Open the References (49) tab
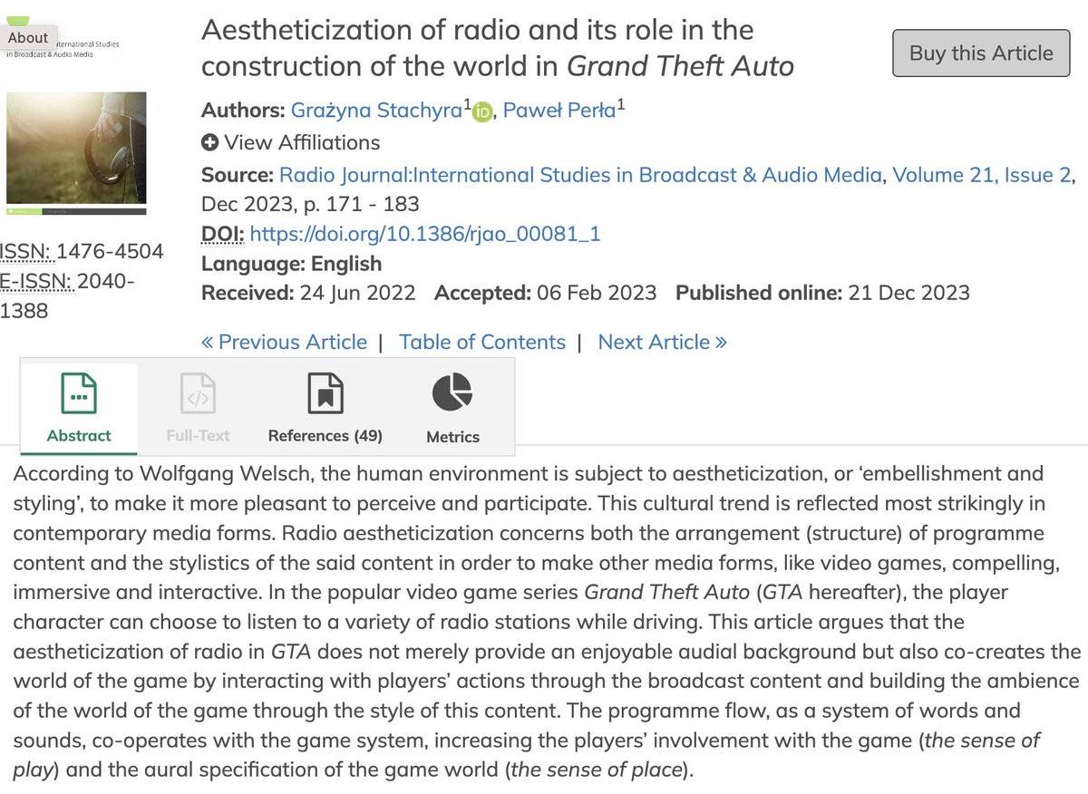Viewport: 1088px width, 794px height. pos(325,407)
